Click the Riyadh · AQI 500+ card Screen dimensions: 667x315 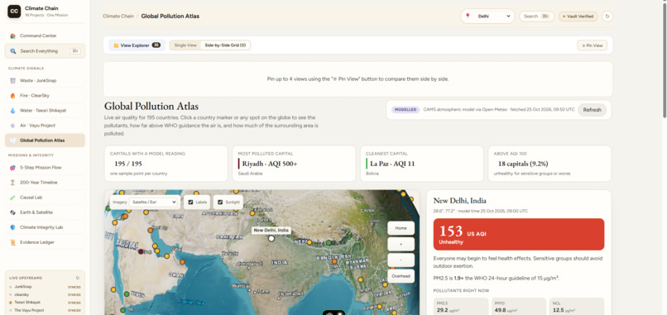point(294,163)
